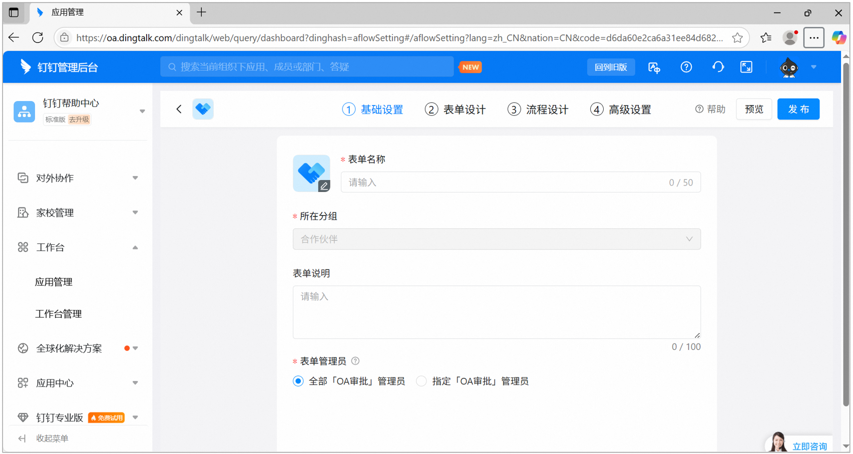853x454 pixels.
Task: Click the 全球化解决方案 globe icon
Action: point(23,348)
